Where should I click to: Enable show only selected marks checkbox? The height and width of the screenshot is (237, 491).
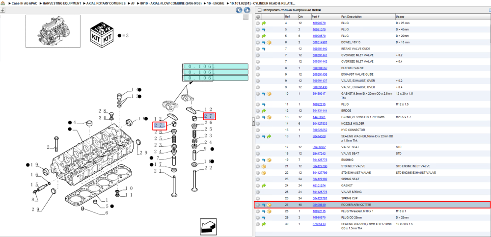(259, 10)
